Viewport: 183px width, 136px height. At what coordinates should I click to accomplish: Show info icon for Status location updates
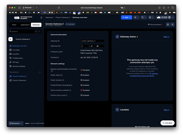[70, 90]
